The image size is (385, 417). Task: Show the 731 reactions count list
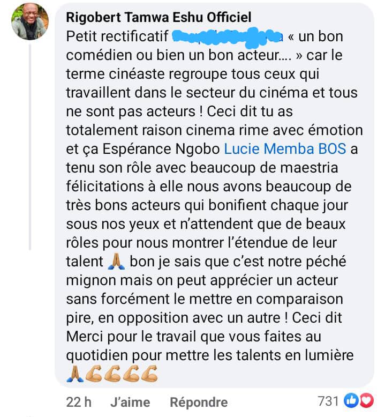point(328,401)
